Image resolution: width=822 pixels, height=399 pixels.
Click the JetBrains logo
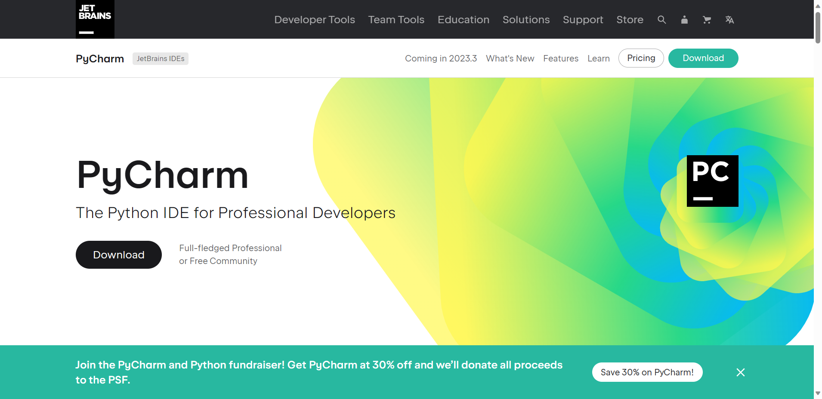pos(95,19)
